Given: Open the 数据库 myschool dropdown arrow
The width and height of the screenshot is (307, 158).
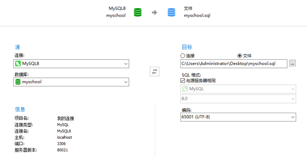Looking at the screenshot, I should pyautogui.click(x=125, y=82).
